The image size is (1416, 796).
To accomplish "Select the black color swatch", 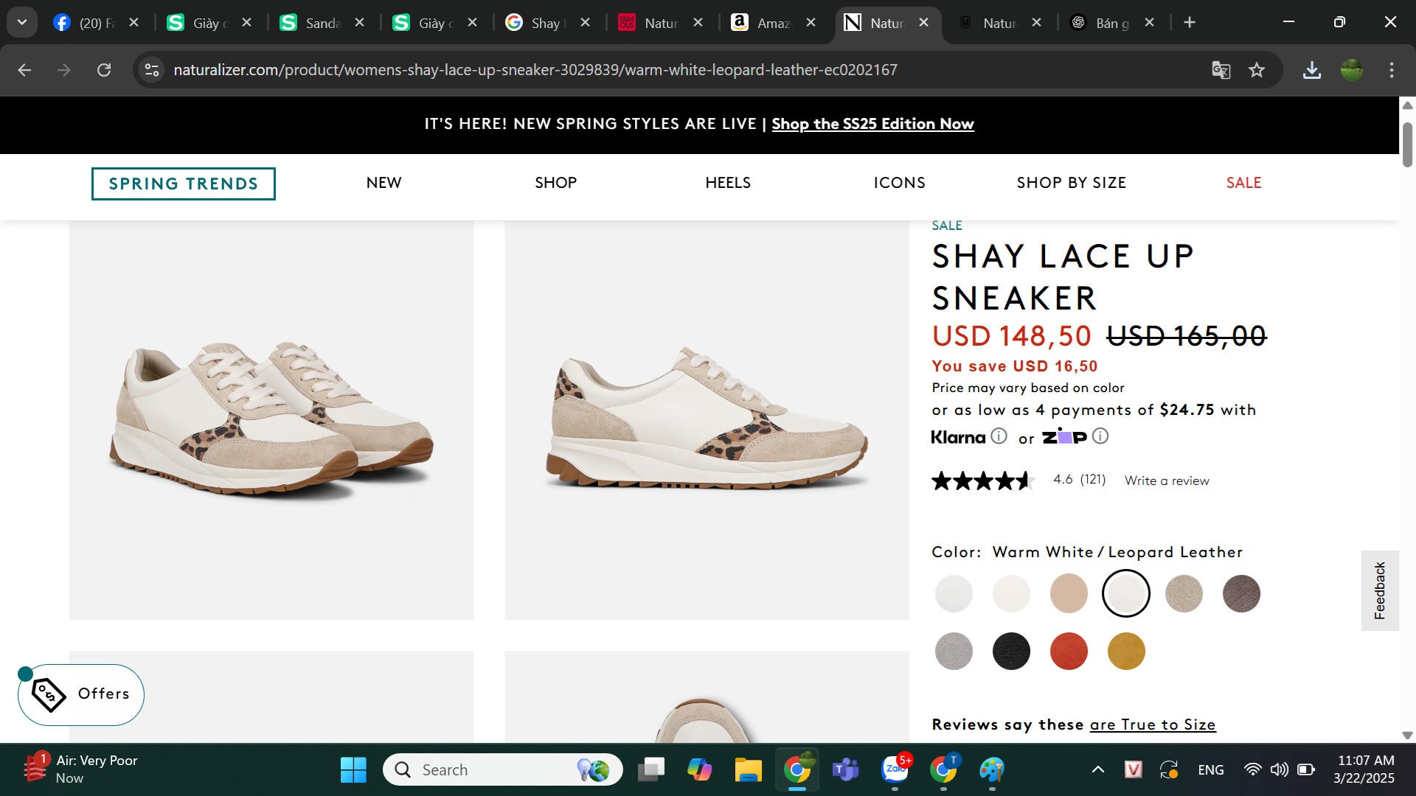I will tap(1011, 652).
